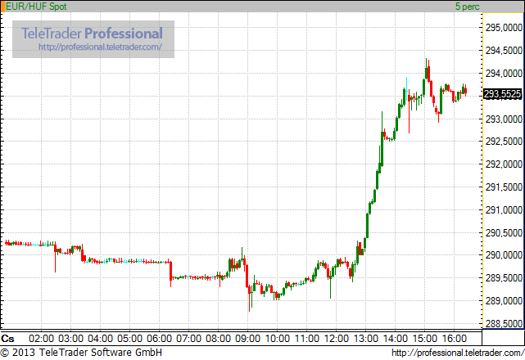Click the 08:00 time axis label
This screenshot has height=360, width=525.
point(218,338)
